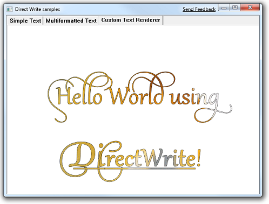Maximize the Direct Write samples window
The width and height of the screenshot is (269, 204).
point(235,8)
